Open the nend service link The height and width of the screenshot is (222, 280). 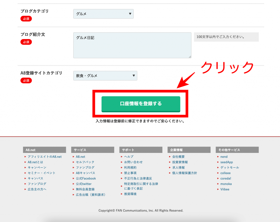tap(224, 157)
